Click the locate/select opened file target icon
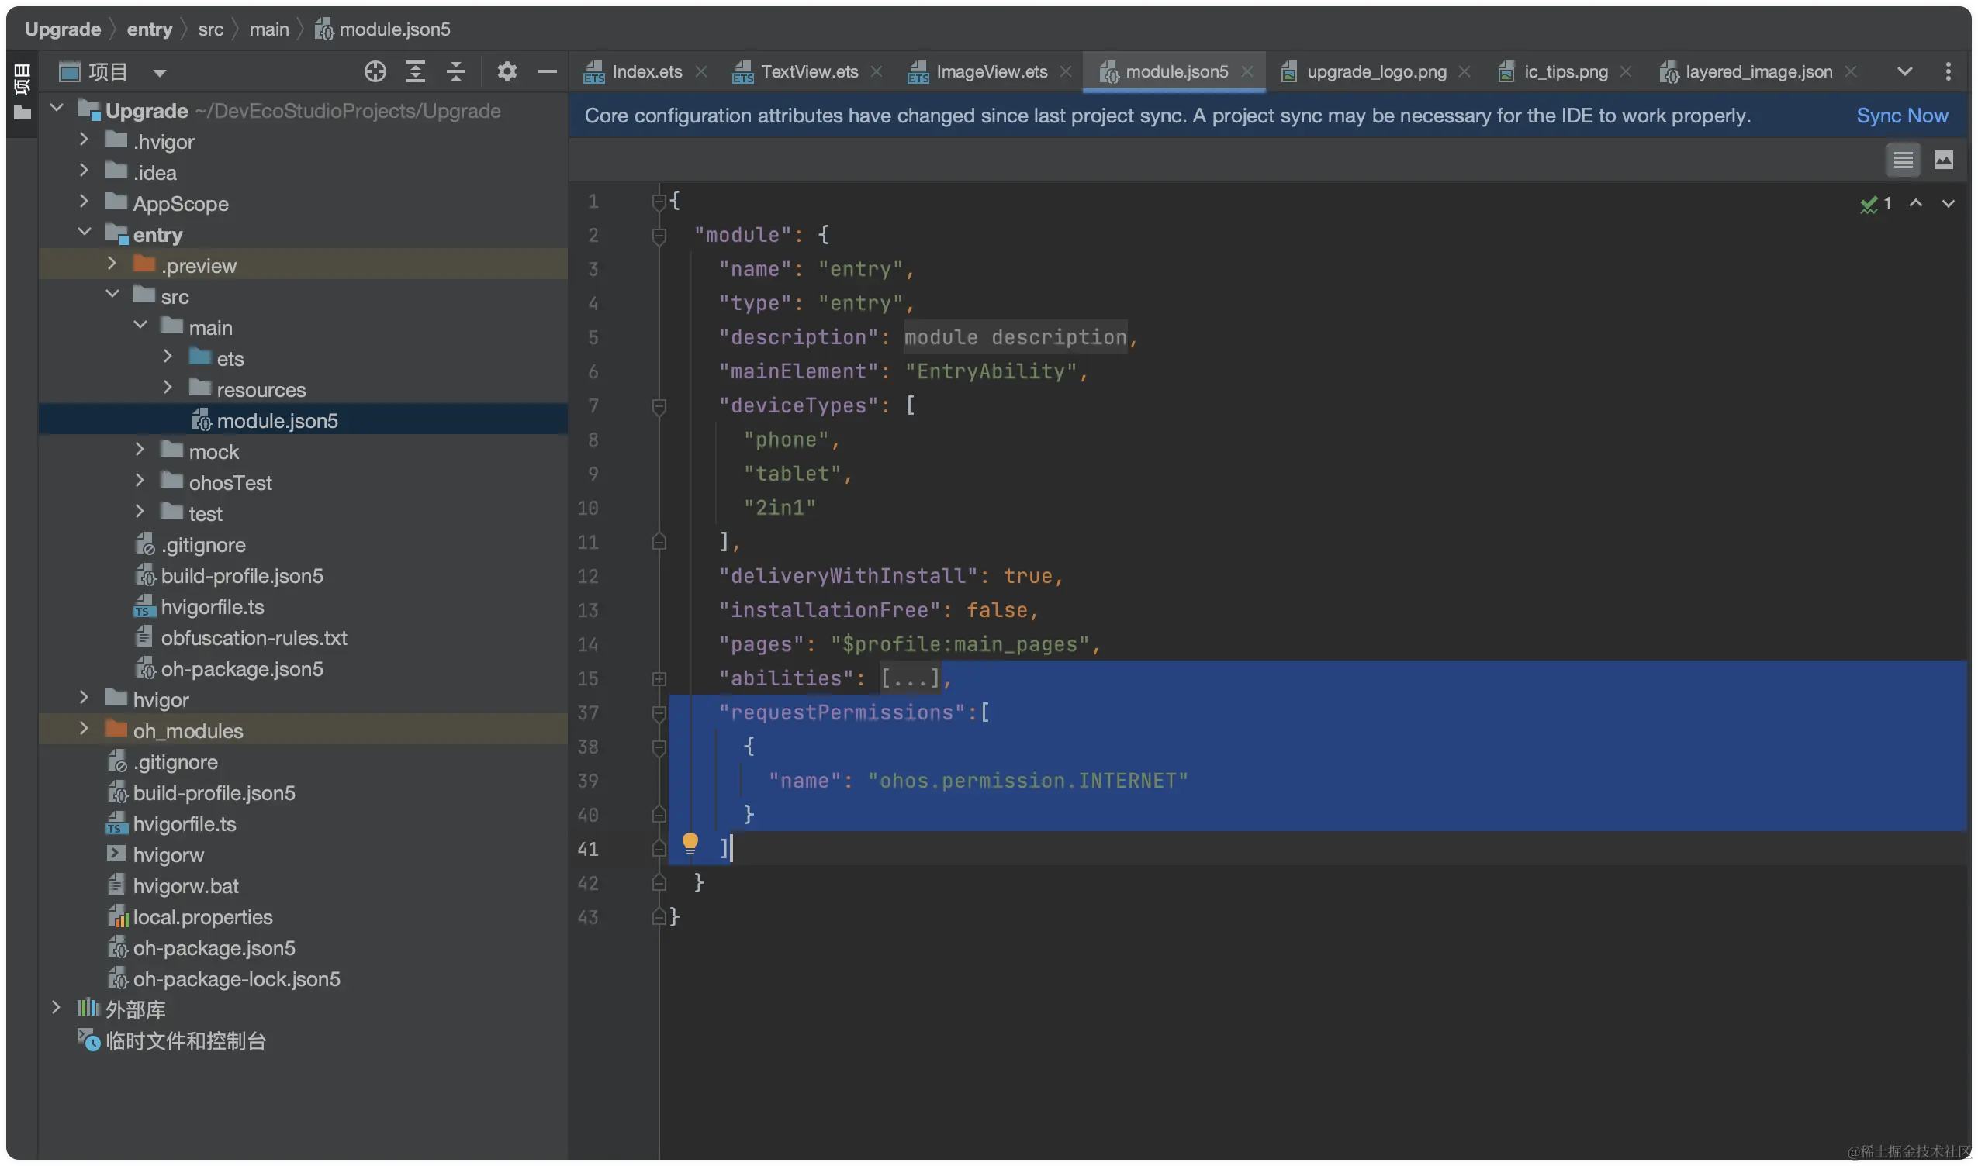This screenshot has height=1166, width=1978. pyautogui.click(x=375, y=71)
